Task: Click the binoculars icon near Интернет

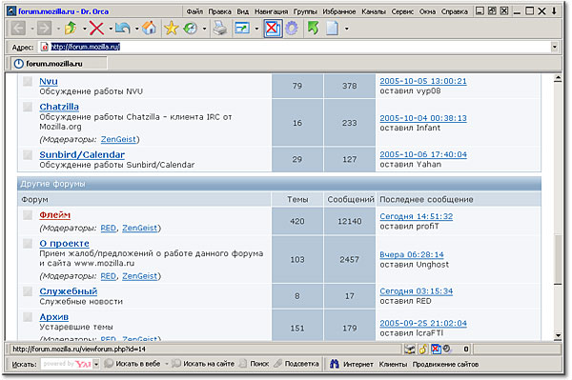Action: point(335,364)
